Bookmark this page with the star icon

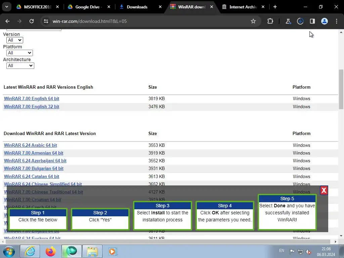coord(253,21)
